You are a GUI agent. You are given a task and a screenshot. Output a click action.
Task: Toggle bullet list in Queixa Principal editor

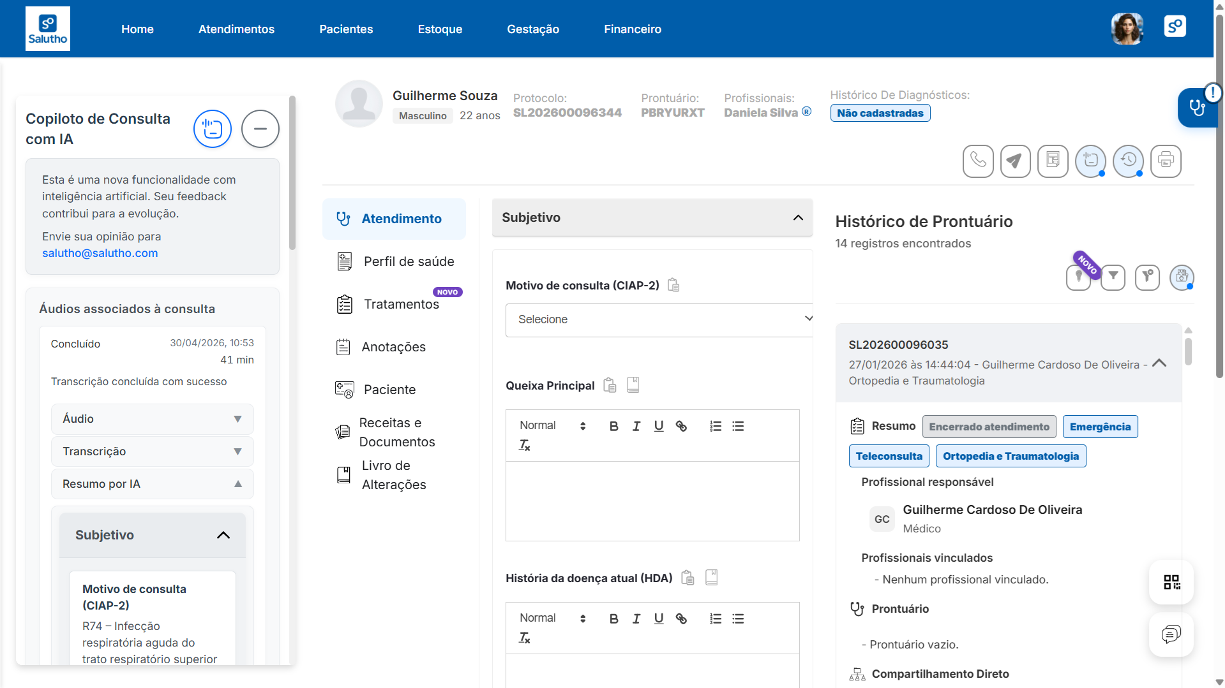point(738,426)
